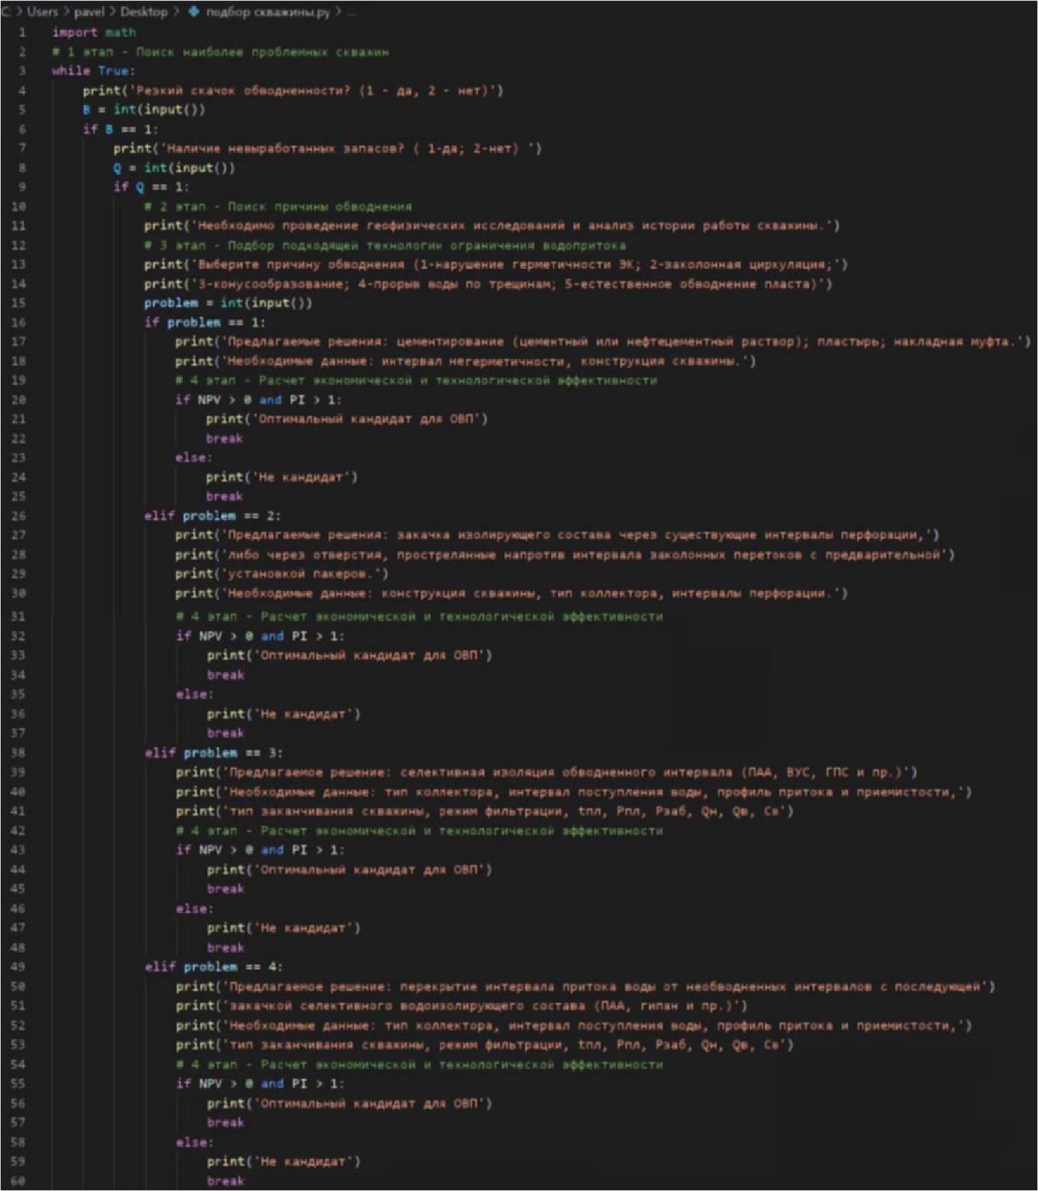The height and width of the screenshot is (1191, 1038).
Task: Open the подбор скважины.py breadcrumb item
Action: 268,13
